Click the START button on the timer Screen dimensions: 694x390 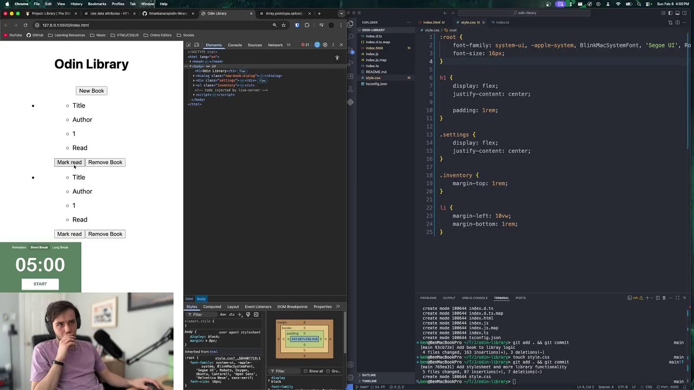click(x=40, y=284)
